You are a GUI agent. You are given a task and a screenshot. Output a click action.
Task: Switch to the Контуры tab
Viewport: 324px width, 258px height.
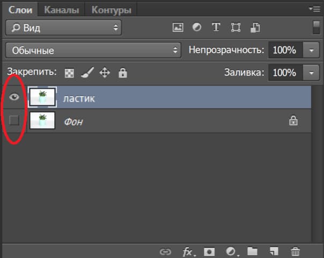111,10
